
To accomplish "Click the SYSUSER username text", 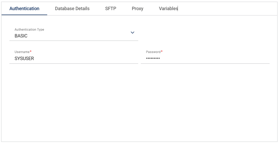I will pos(24,59).
